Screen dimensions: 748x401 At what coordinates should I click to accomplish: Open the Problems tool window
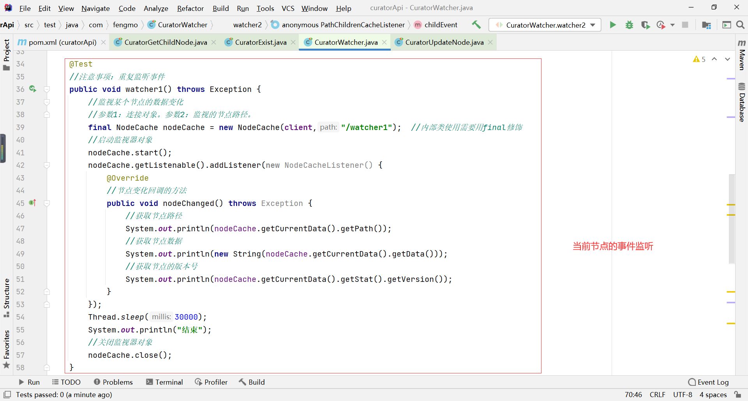click(x=113, y=382)
